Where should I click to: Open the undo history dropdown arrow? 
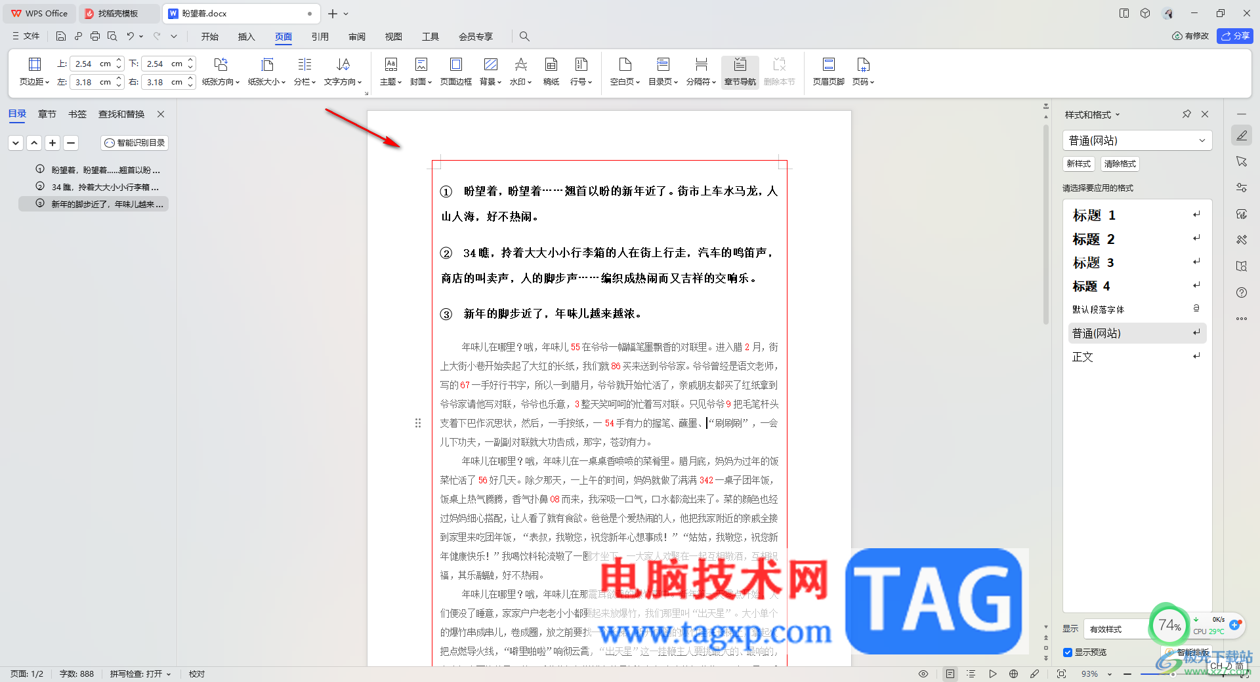(x=141, y=36)
